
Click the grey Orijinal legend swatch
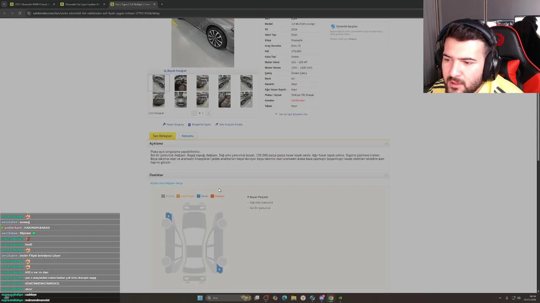click(163, 196)
